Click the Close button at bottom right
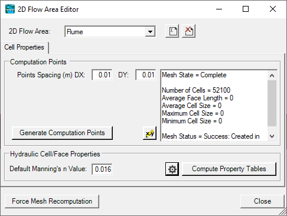The width and height of the screenshot is (287, 216). click(262, 201)
